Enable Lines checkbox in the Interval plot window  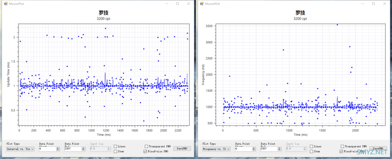[115, 147]
